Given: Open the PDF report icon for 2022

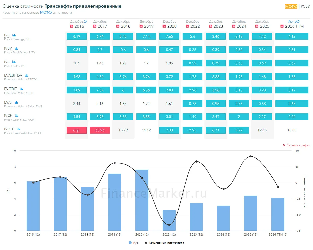Looking at the screenshot, I should 187,26.
